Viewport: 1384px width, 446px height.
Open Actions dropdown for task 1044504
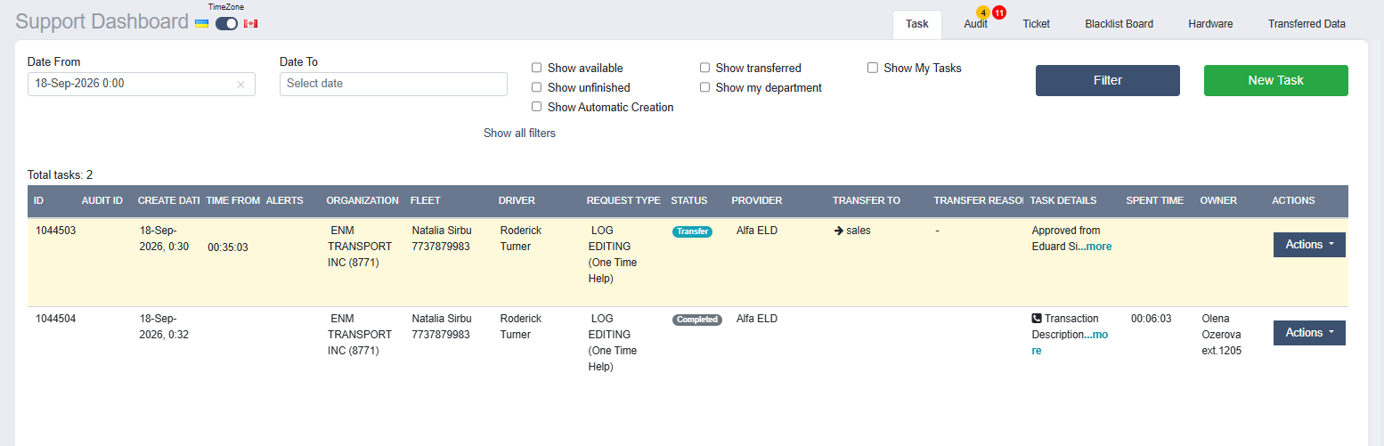(x=1309, y=333)
